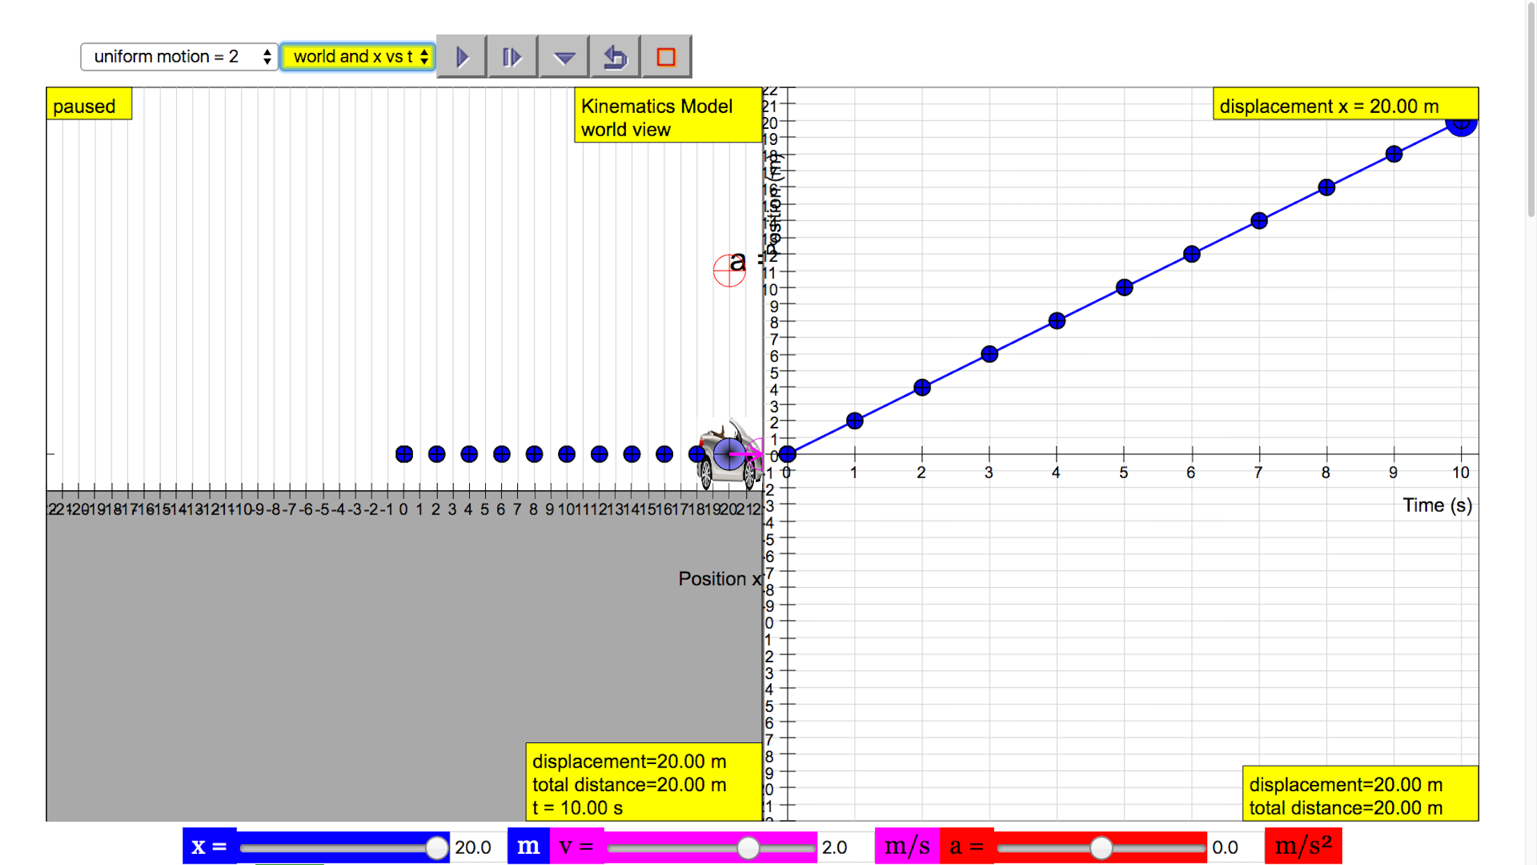Click the reset arrow icon
The image size is (1537, 865).
pos(615,56)
